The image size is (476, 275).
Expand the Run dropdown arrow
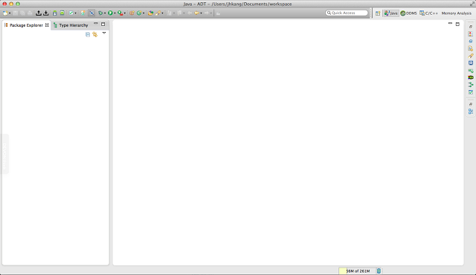point(115,13)
